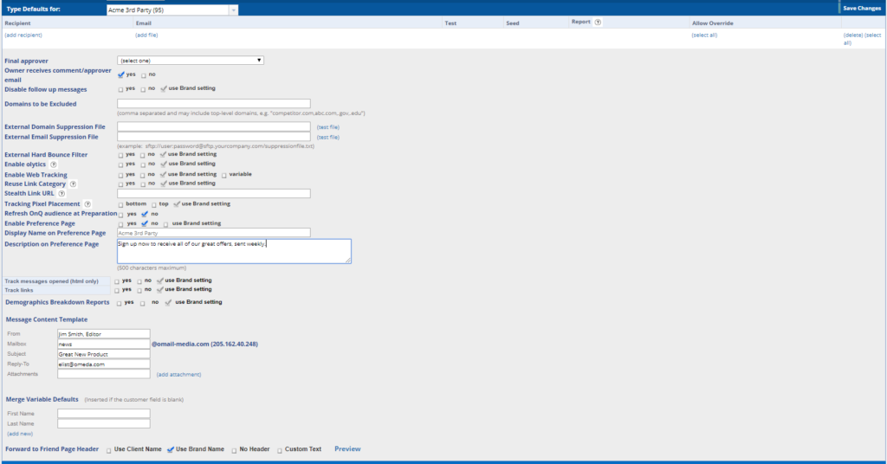This screenshot has height=464, width=887.
Task: Click the add attachment link
Action: [178, 374]
